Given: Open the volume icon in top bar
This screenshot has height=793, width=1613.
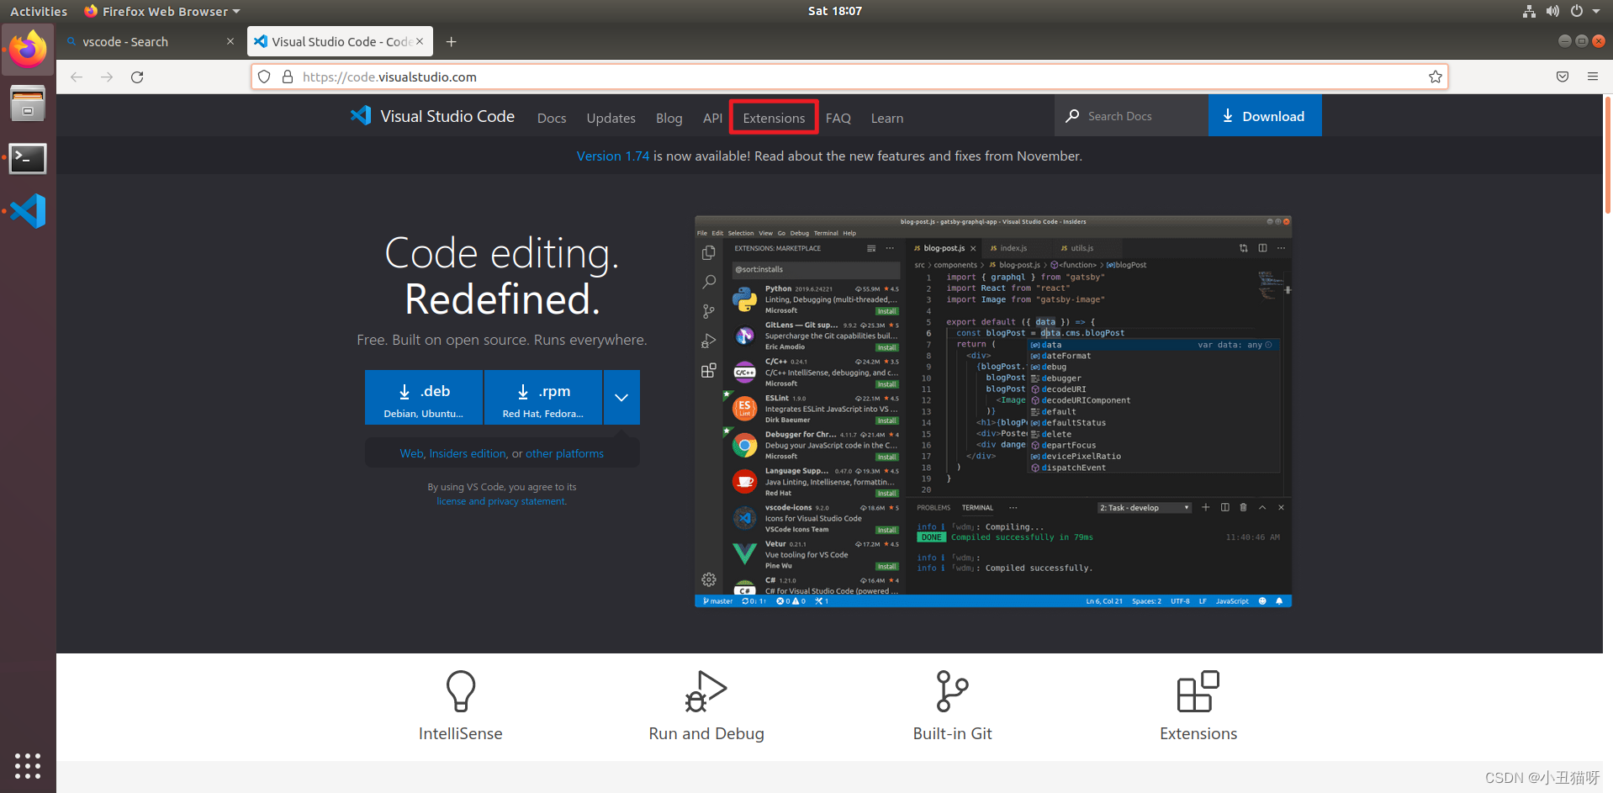Looking at the screenshot, I should [x=1552, y=11].
